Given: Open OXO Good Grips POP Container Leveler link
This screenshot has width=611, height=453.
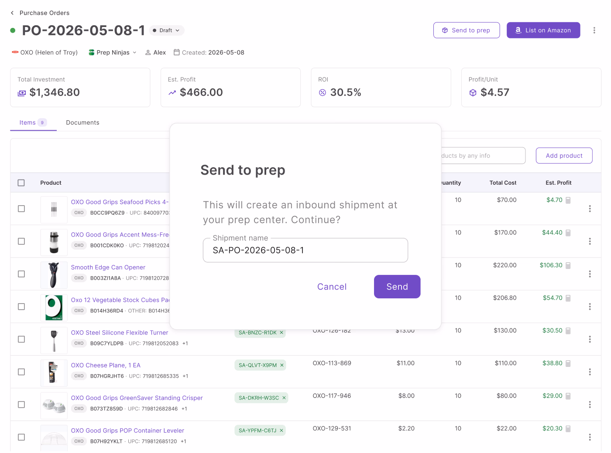Looking at the screenshot, I should (x=127, y=431).
